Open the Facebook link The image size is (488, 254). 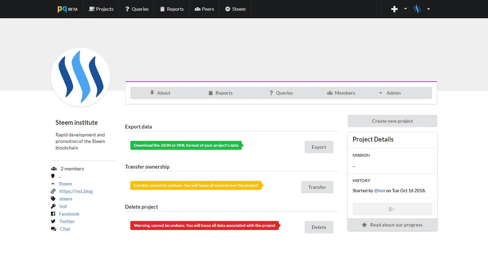tap(69, 214)
